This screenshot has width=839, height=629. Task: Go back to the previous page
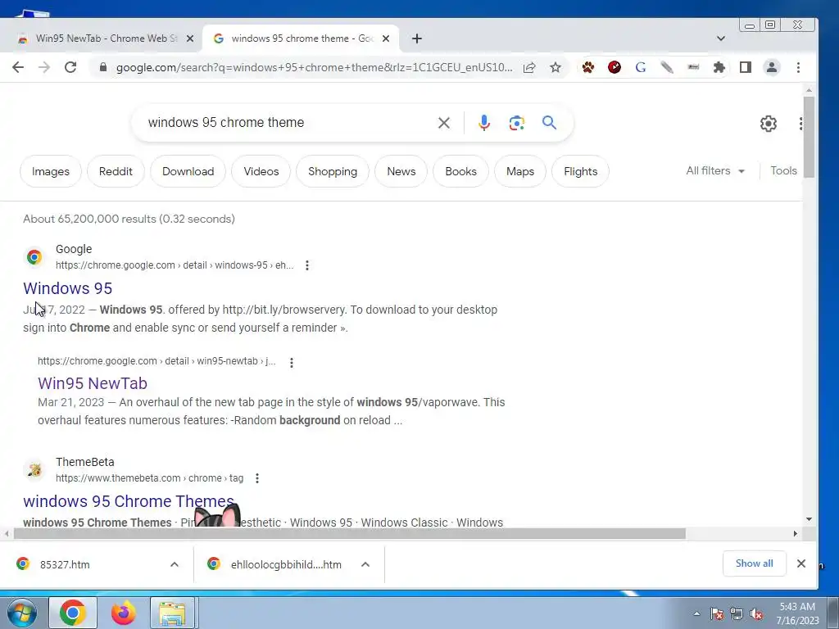click(18, 67)
